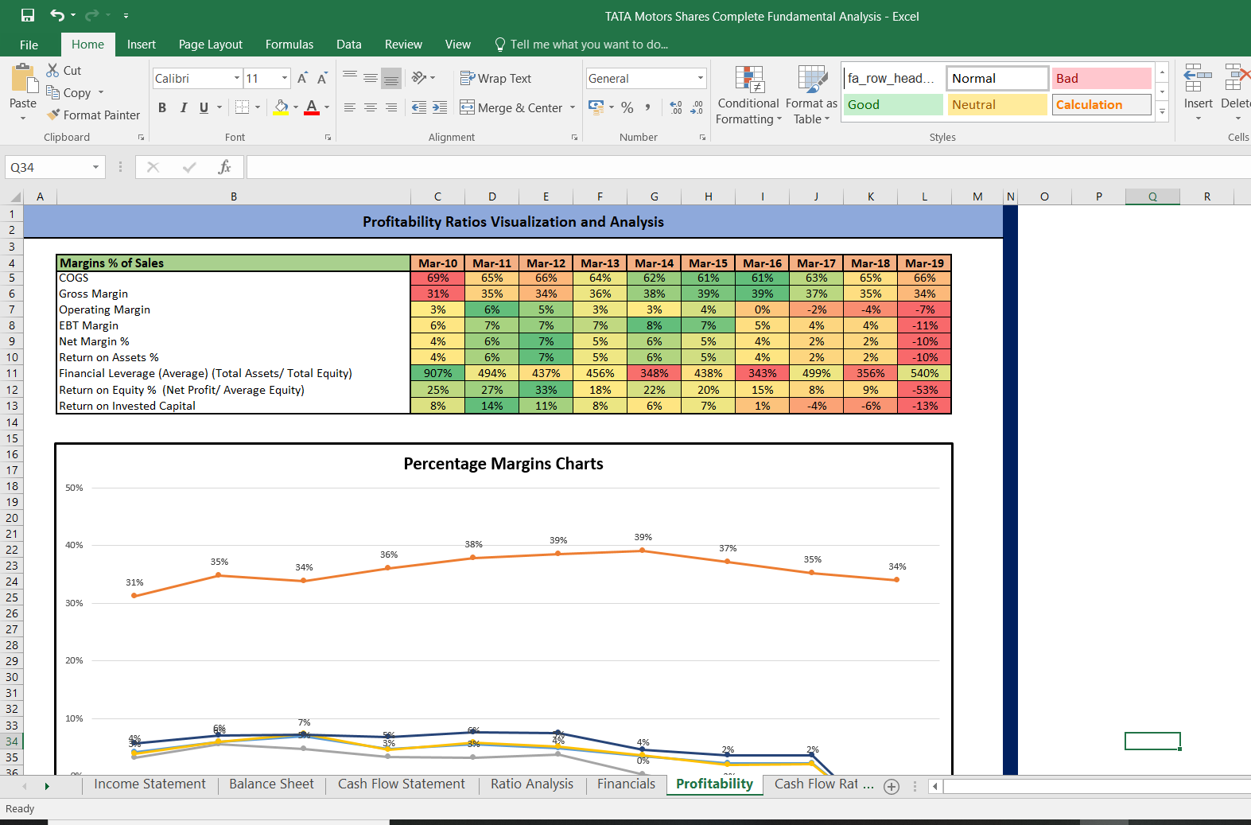Decrease the font size
This screenshot has width=1251, height=825.
click(322, 78)
